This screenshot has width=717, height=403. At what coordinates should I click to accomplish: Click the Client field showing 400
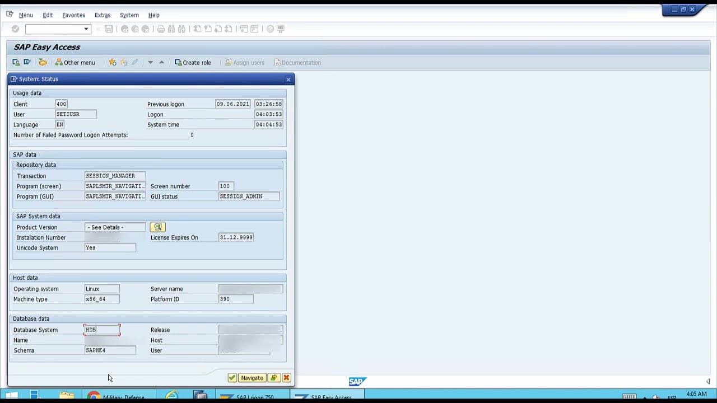coord(61,104)
